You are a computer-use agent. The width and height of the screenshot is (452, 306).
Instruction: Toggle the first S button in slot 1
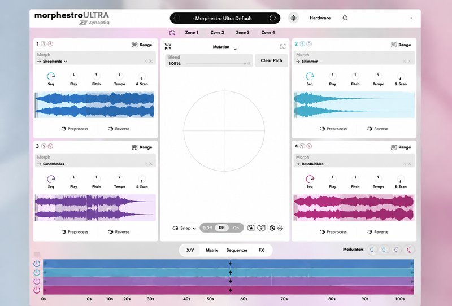[44, 44]
